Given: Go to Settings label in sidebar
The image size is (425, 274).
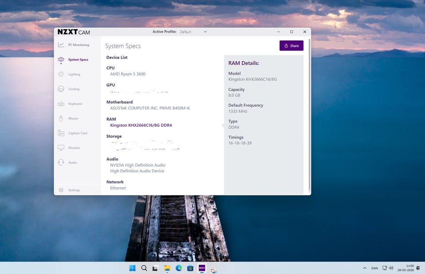Looking at the screenshot, I should pyautogui.click(x=74, y=190).
